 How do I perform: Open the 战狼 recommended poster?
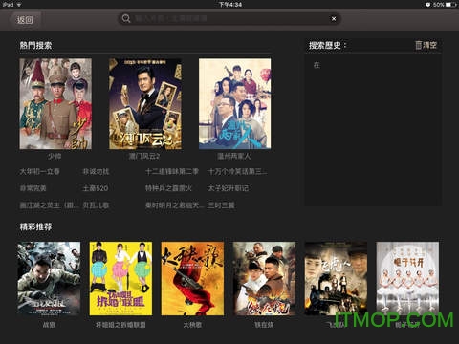[x=49, y=279]
